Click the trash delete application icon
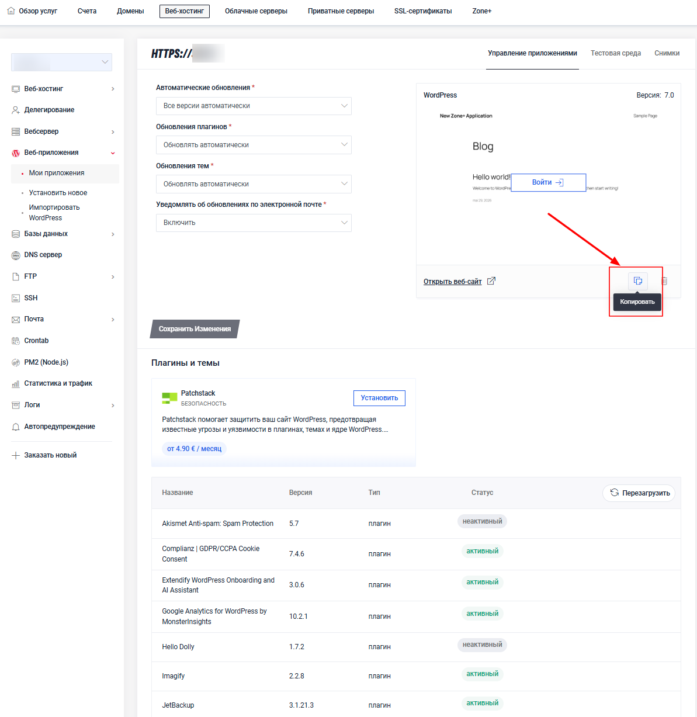Image resolution: width=697 pixels, height=717 pixels. coord(664,281)
